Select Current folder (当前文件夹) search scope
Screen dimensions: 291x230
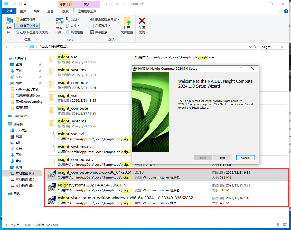click(x=26, y=19)
